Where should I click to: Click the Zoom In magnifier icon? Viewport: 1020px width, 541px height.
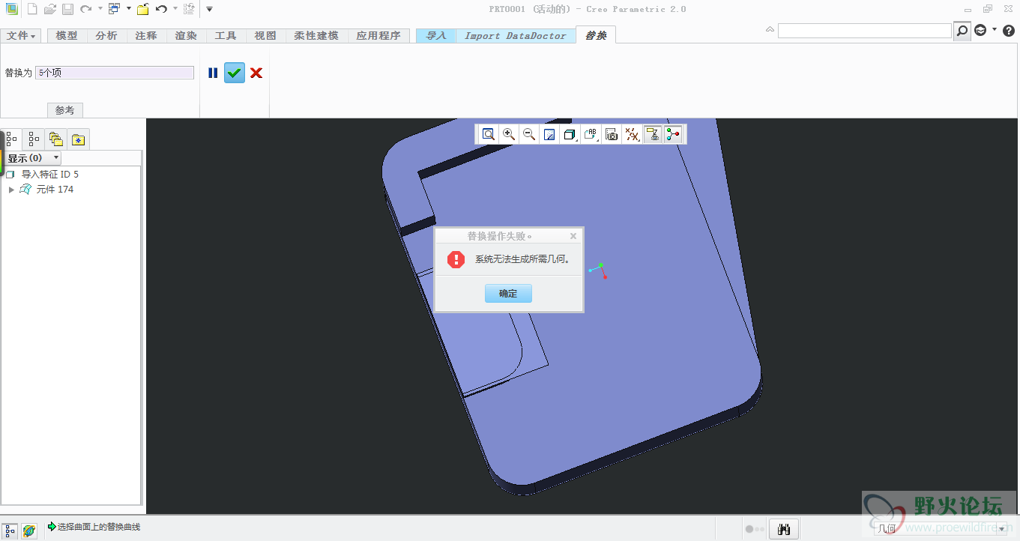pyautogui.click(x=509, y=134)
